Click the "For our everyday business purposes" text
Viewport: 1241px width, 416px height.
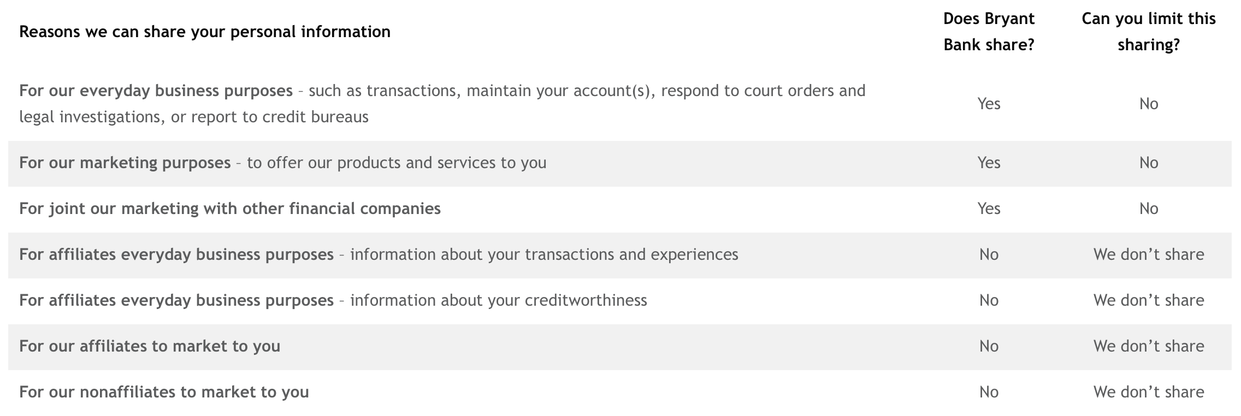click(x=156, y=91)
